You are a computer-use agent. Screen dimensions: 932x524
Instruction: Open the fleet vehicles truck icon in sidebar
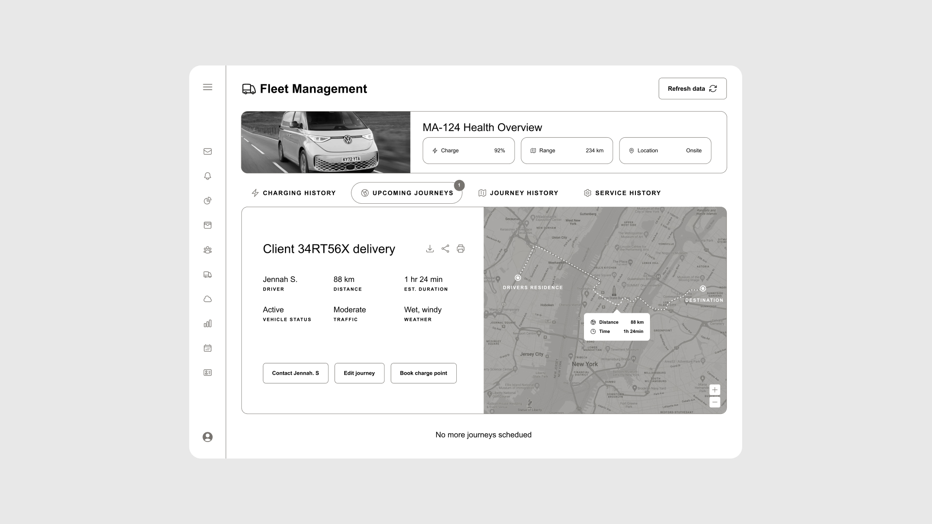(x=208, y=274)
